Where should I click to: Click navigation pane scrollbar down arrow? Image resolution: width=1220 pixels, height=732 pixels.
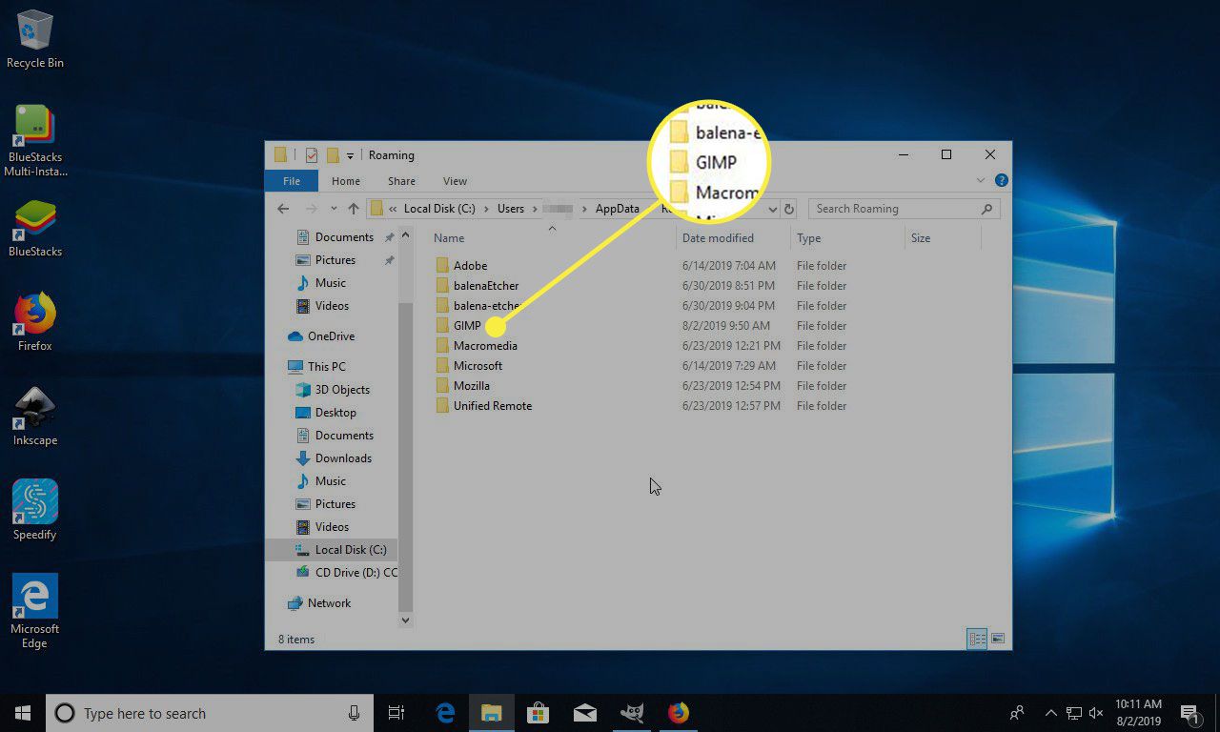405,620
